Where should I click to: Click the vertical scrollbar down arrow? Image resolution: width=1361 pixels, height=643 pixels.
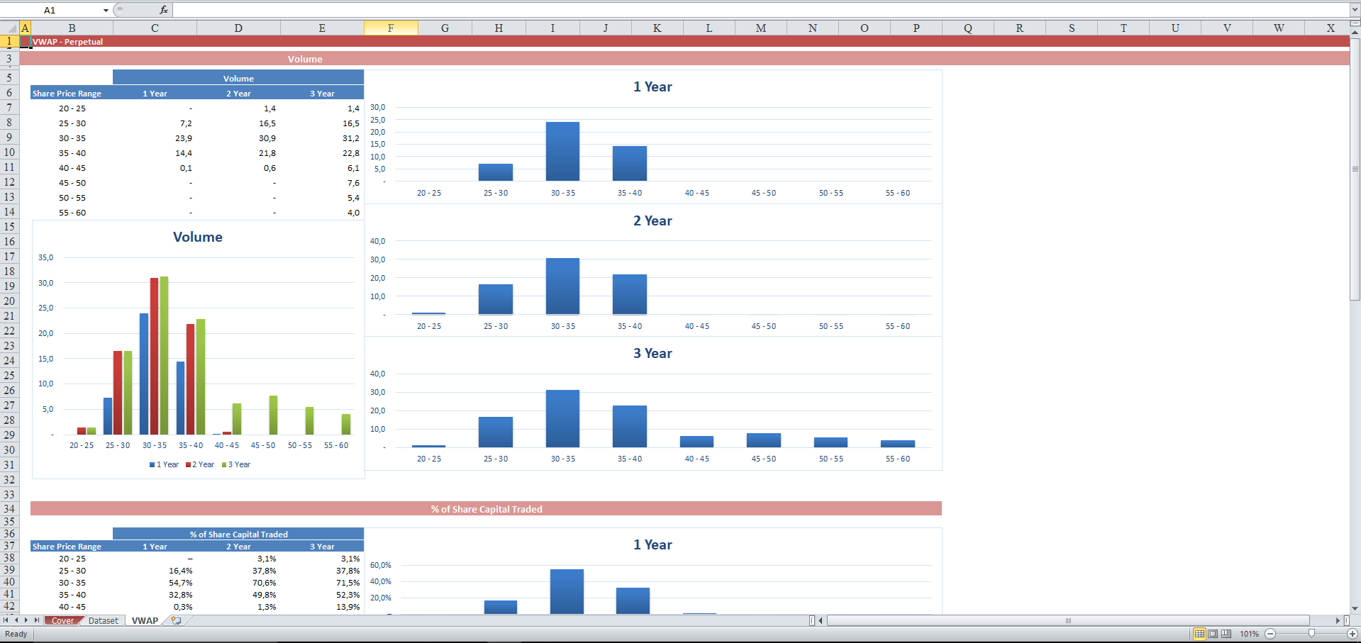click(1355, 608)
